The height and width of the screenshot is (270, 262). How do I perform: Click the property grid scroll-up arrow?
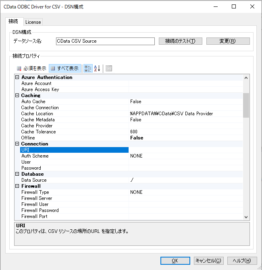(246, 78)
